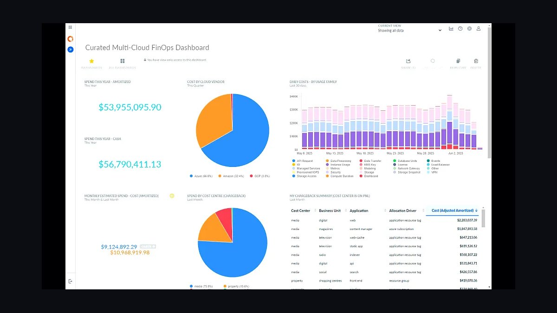Open the help question mark icon
The image size is (557, 313).
pos(460,29)
